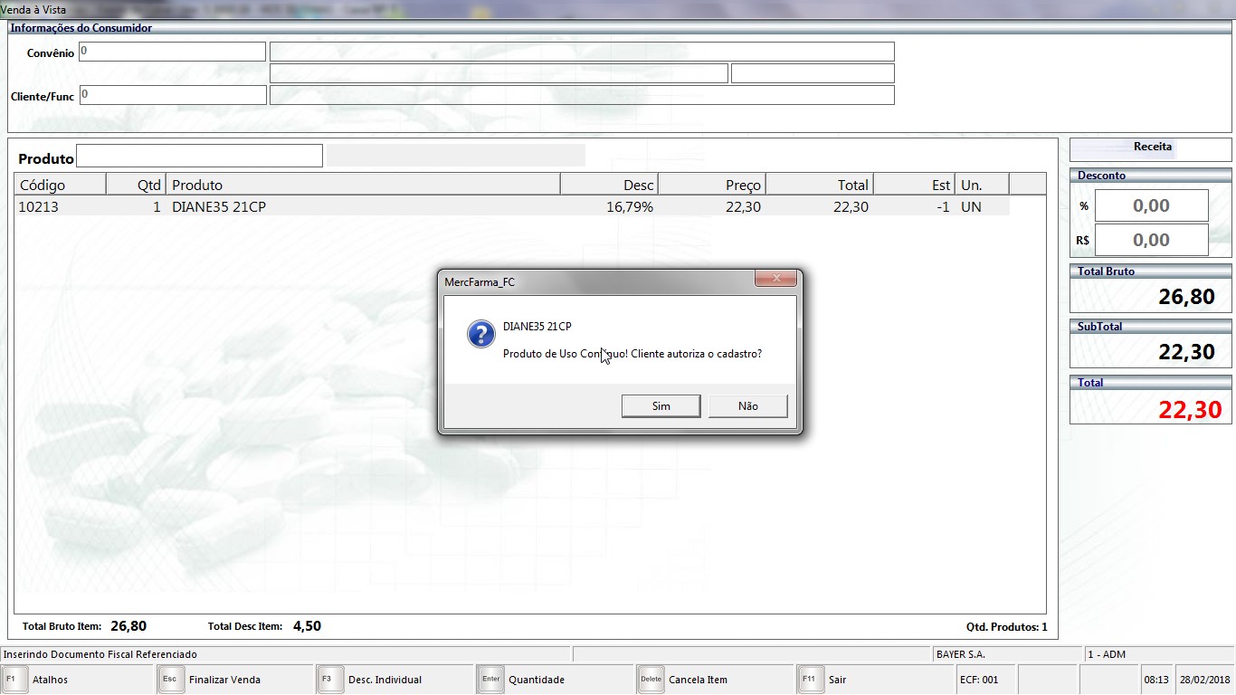The image size is (1236, 695).
Task: Click the Preço column header
Action: click(x=711, y=185)
